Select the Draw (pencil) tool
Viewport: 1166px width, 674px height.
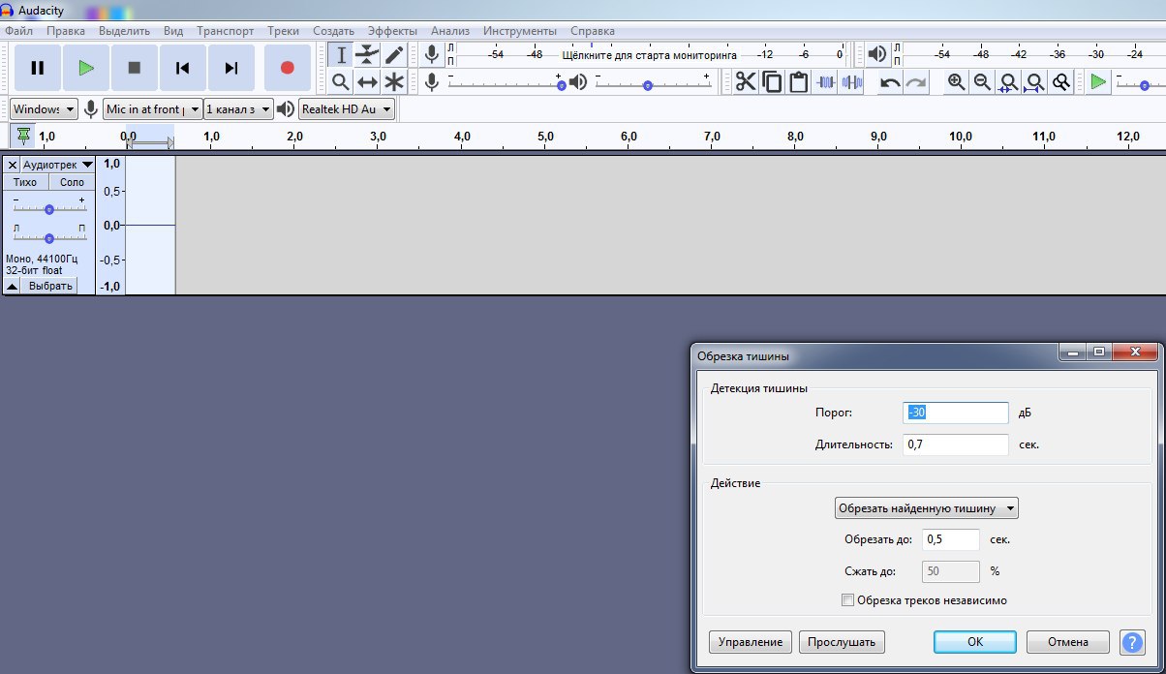click(393, 55)
